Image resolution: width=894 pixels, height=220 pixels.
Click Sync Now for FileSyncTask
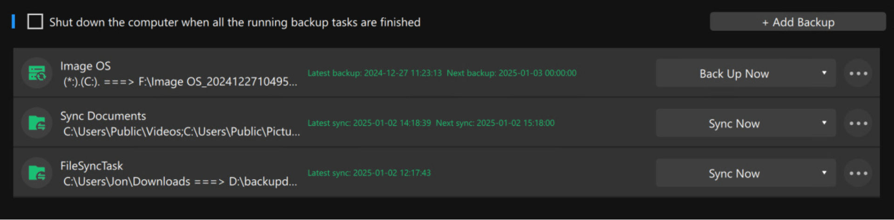point(734,174)
